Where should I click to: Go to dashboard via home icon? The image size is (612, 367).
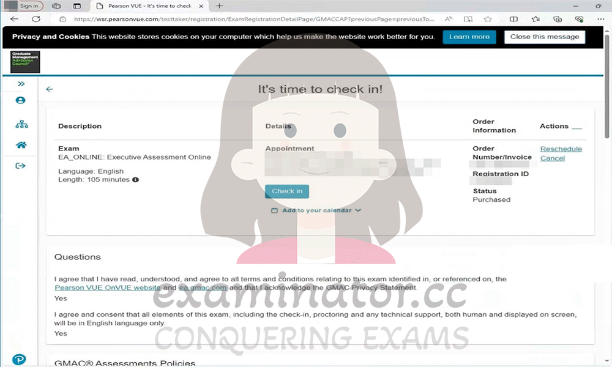[21, 145]
